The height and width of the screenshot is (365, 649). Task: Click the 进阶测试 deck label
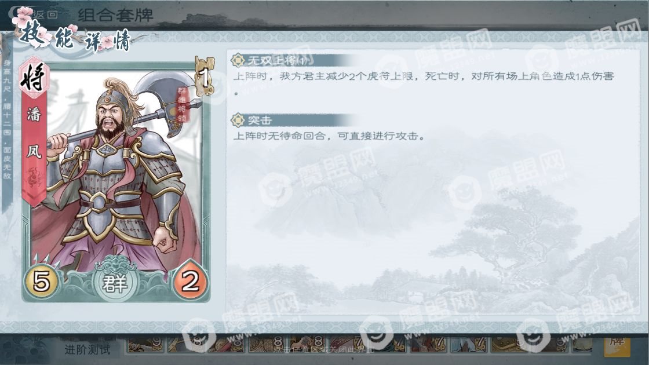click(x=87, y=350)
